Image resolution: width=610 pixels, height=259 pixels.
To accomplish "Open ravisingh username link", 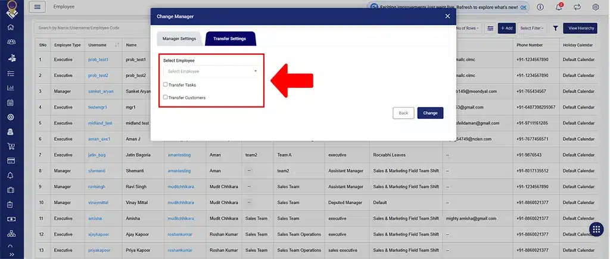I will (97, 187).
